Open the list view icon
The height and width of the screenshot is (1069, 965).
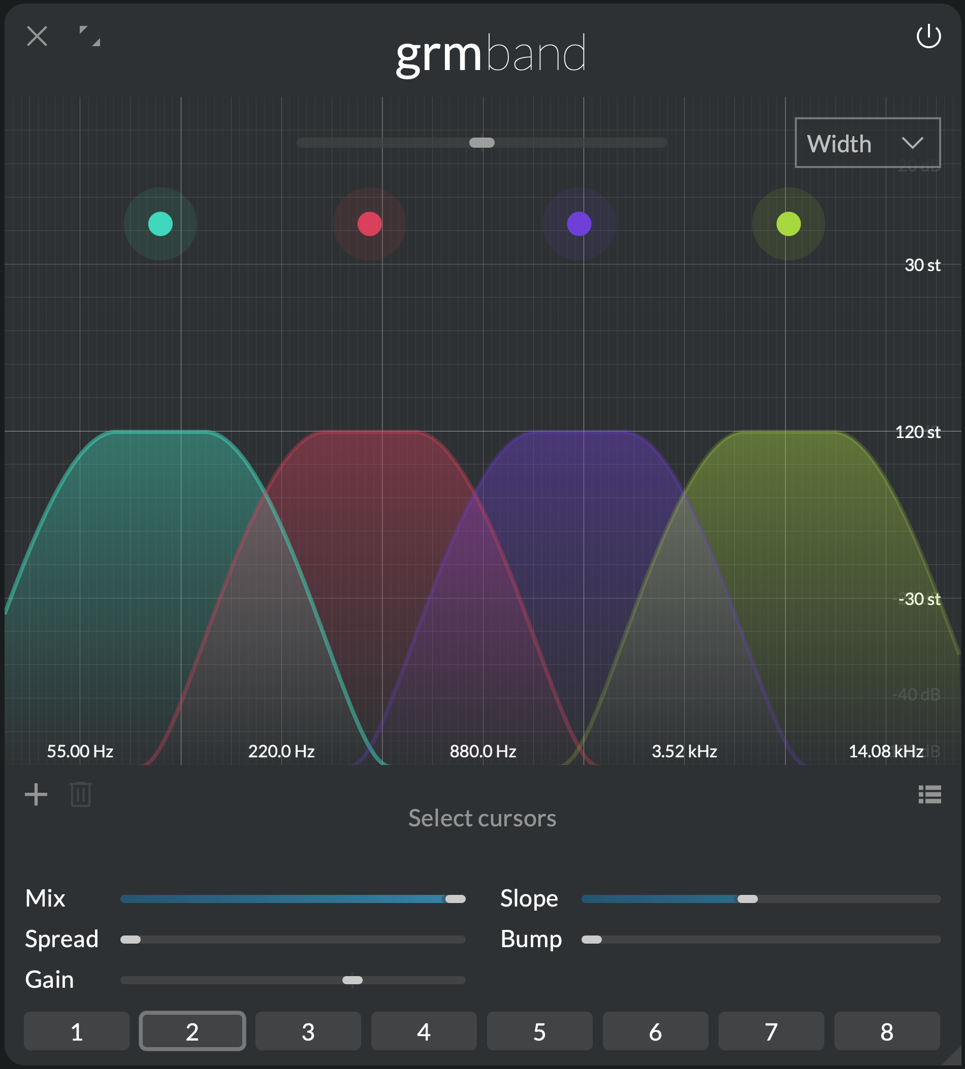[x=929, y=794]
